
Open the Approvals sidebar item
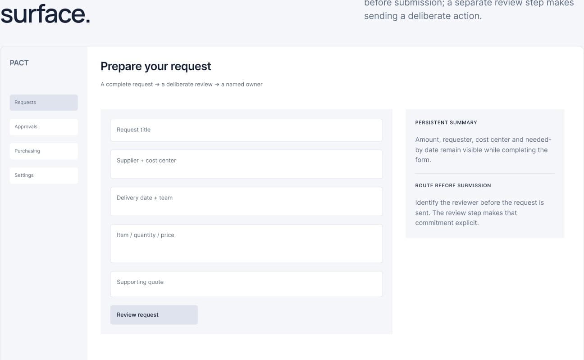(x=44, y=127)
